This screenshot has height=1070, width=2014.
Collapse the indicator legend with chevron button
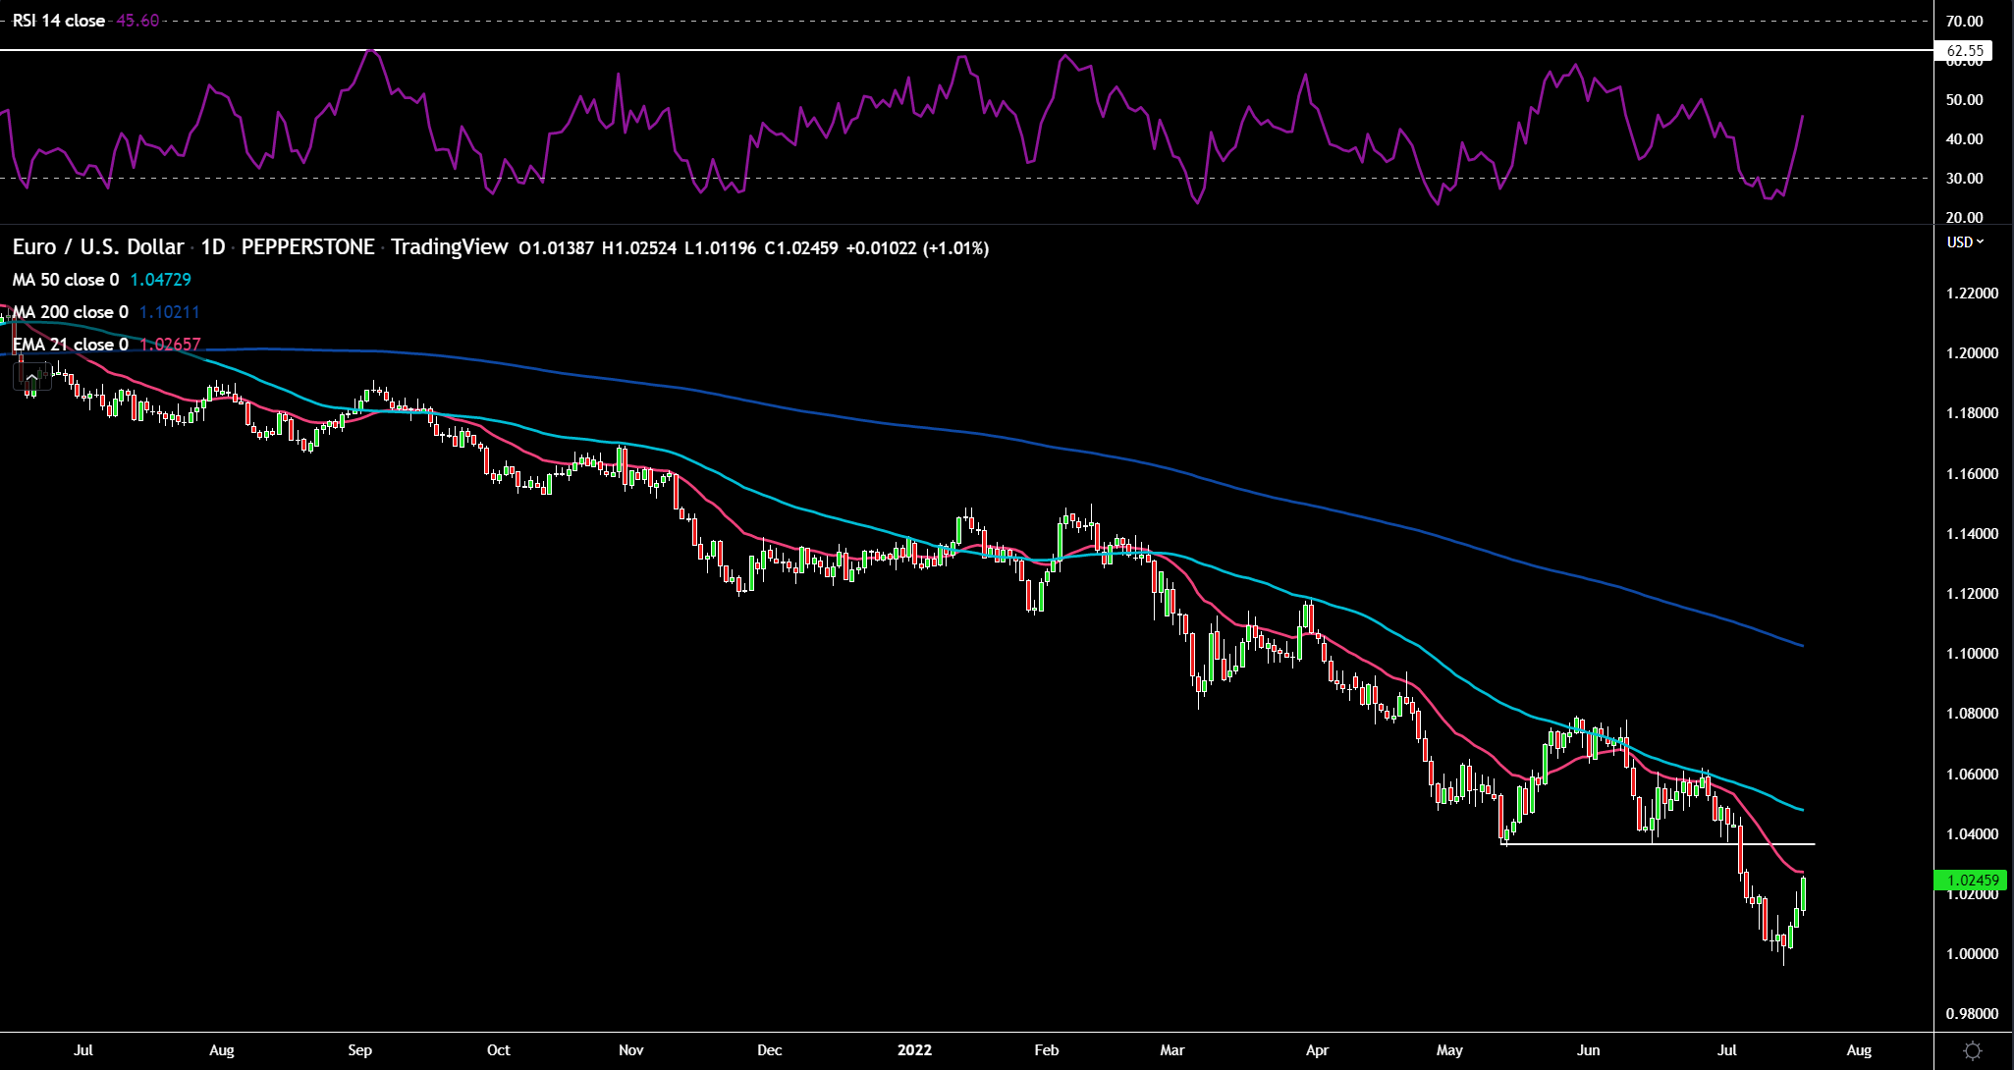point(31,377)
